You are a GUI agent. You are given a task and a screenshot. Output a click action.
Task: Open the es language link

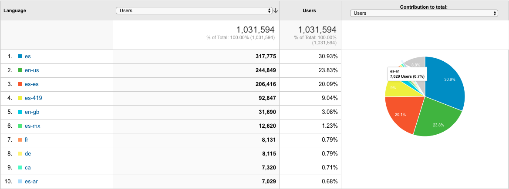pos(27,56)
